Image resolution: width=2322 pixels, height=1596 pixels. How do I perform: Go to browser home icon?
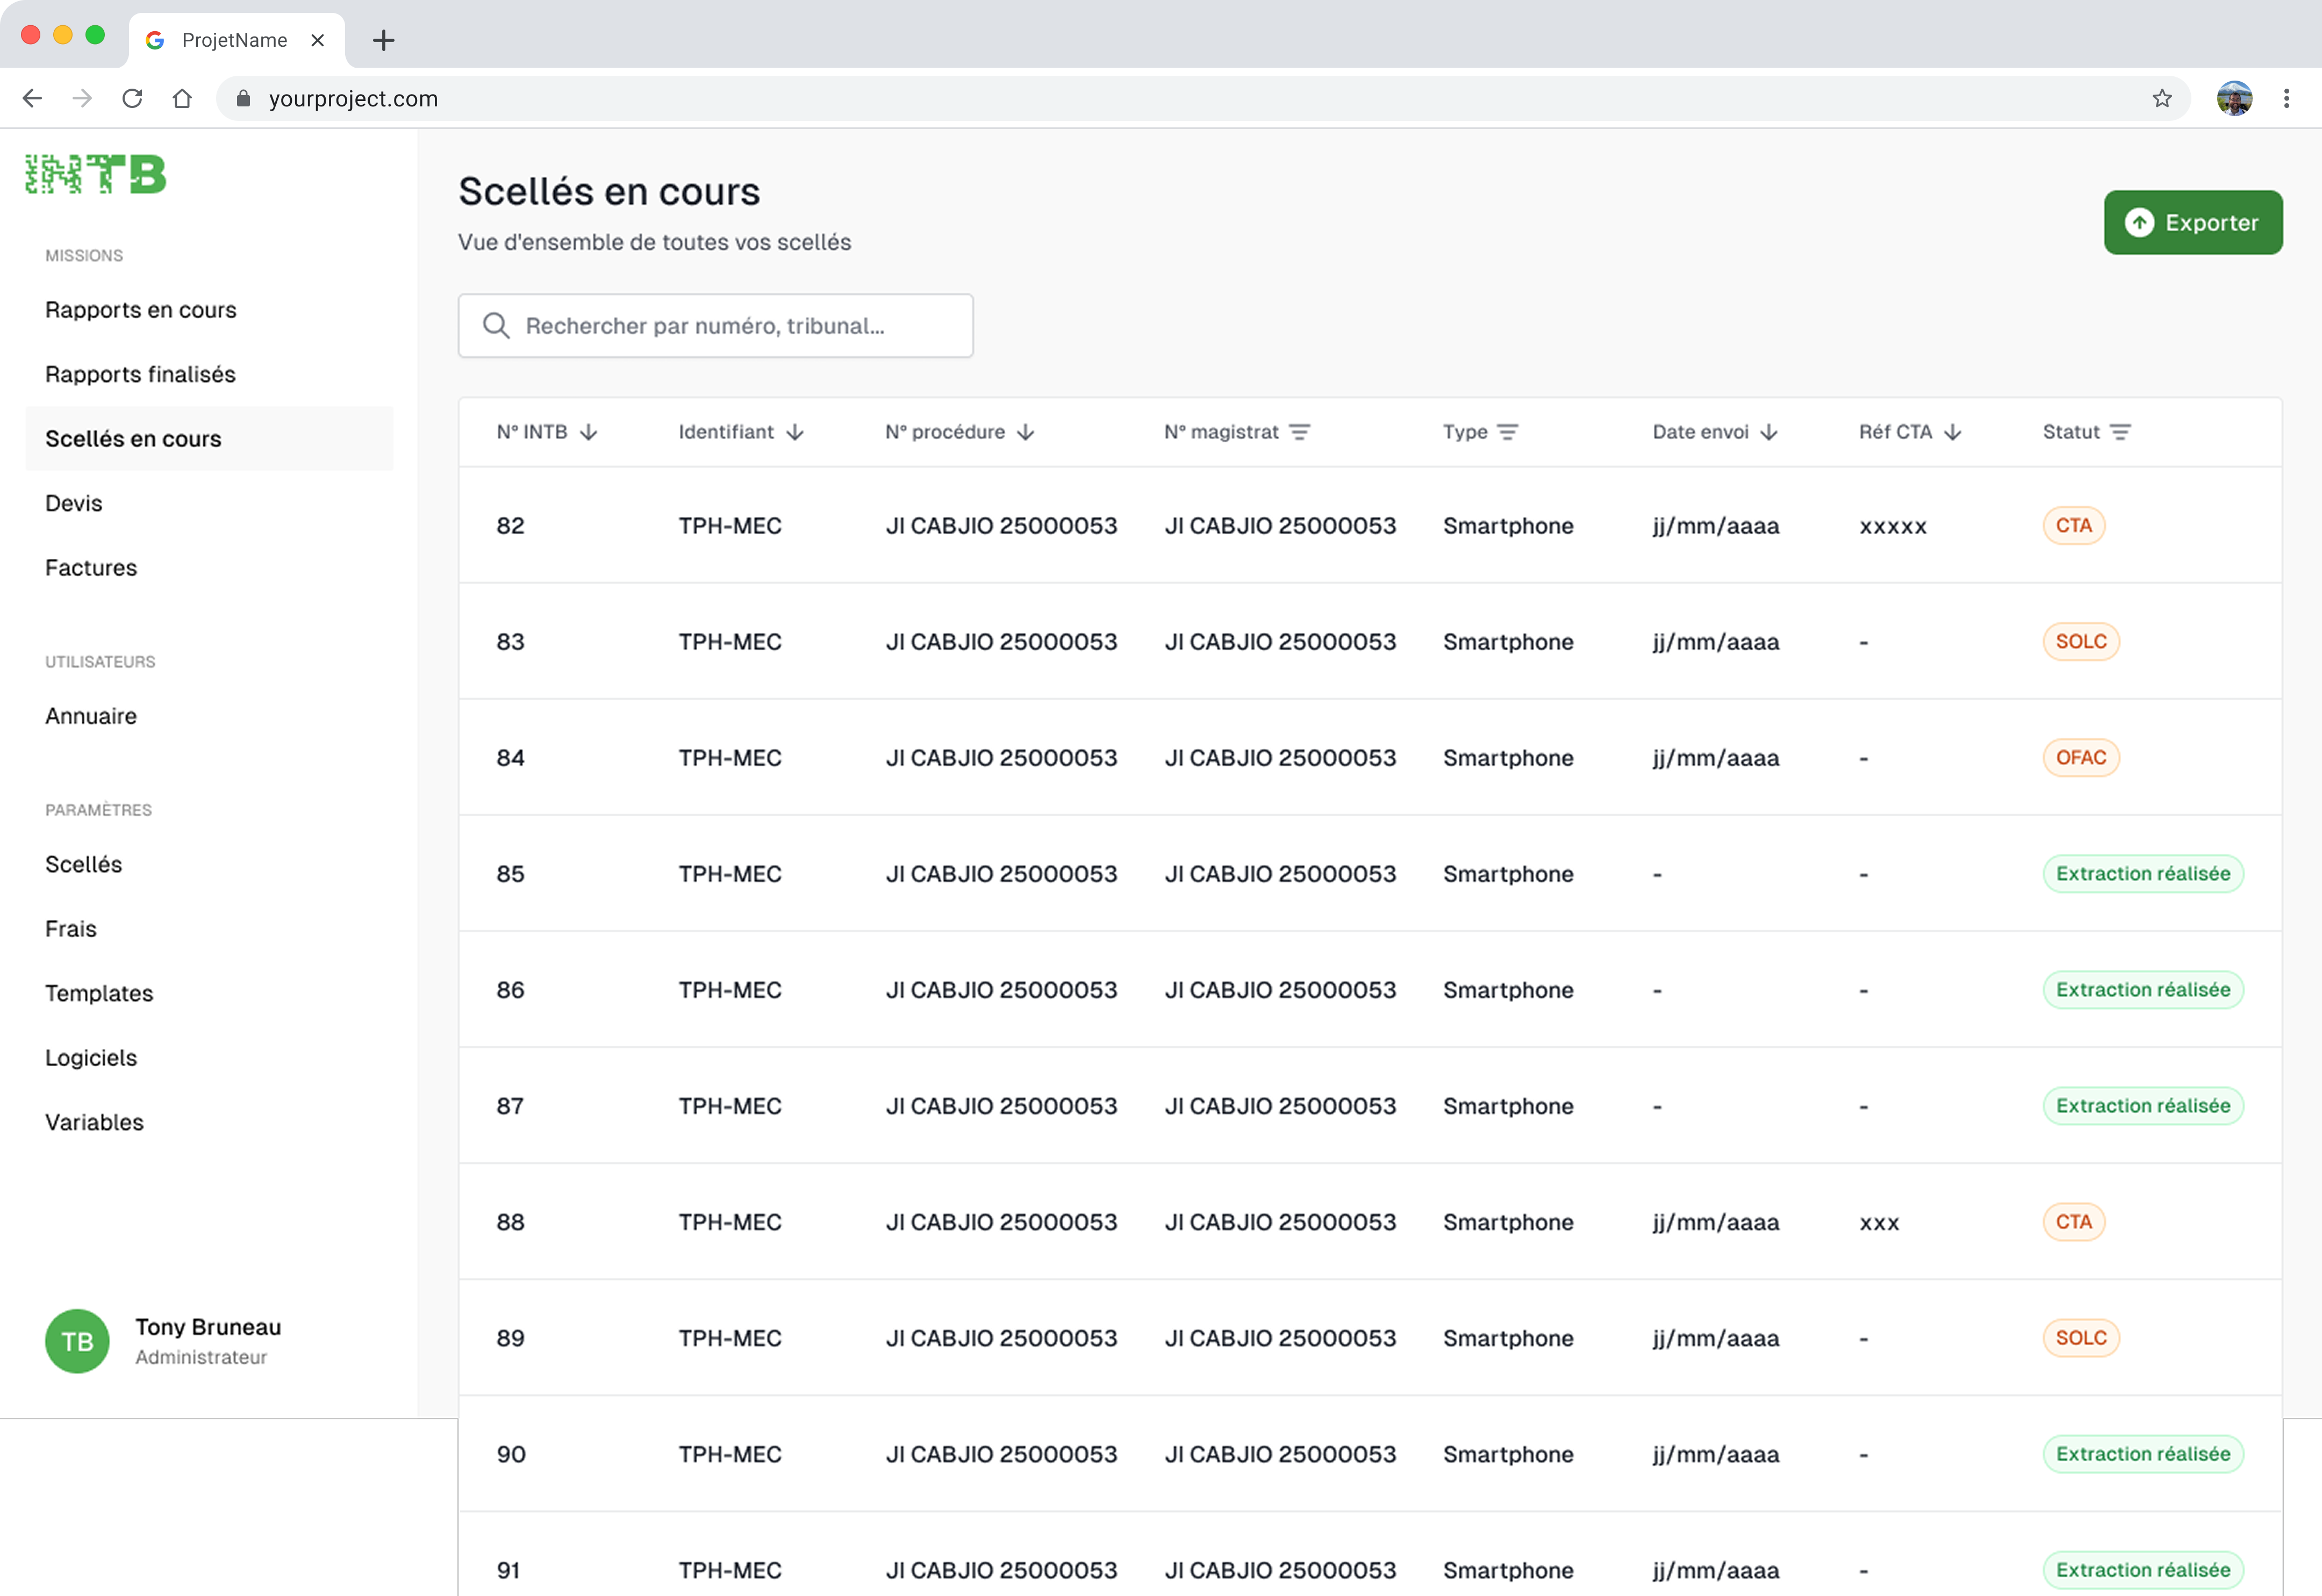click(x=182, y=98)
